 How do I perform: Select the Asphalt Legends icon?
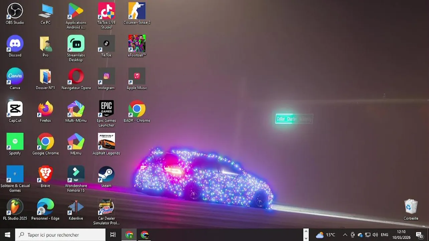[x=106, y=144]
